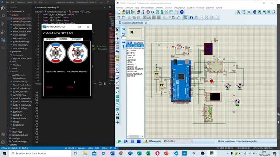Screen dimensions: 280x157
Task: Open the Herramientas menu in Proteus
Action: (147, 8)
